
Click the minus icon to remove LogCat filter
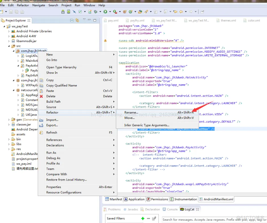[x=148, y=218]
